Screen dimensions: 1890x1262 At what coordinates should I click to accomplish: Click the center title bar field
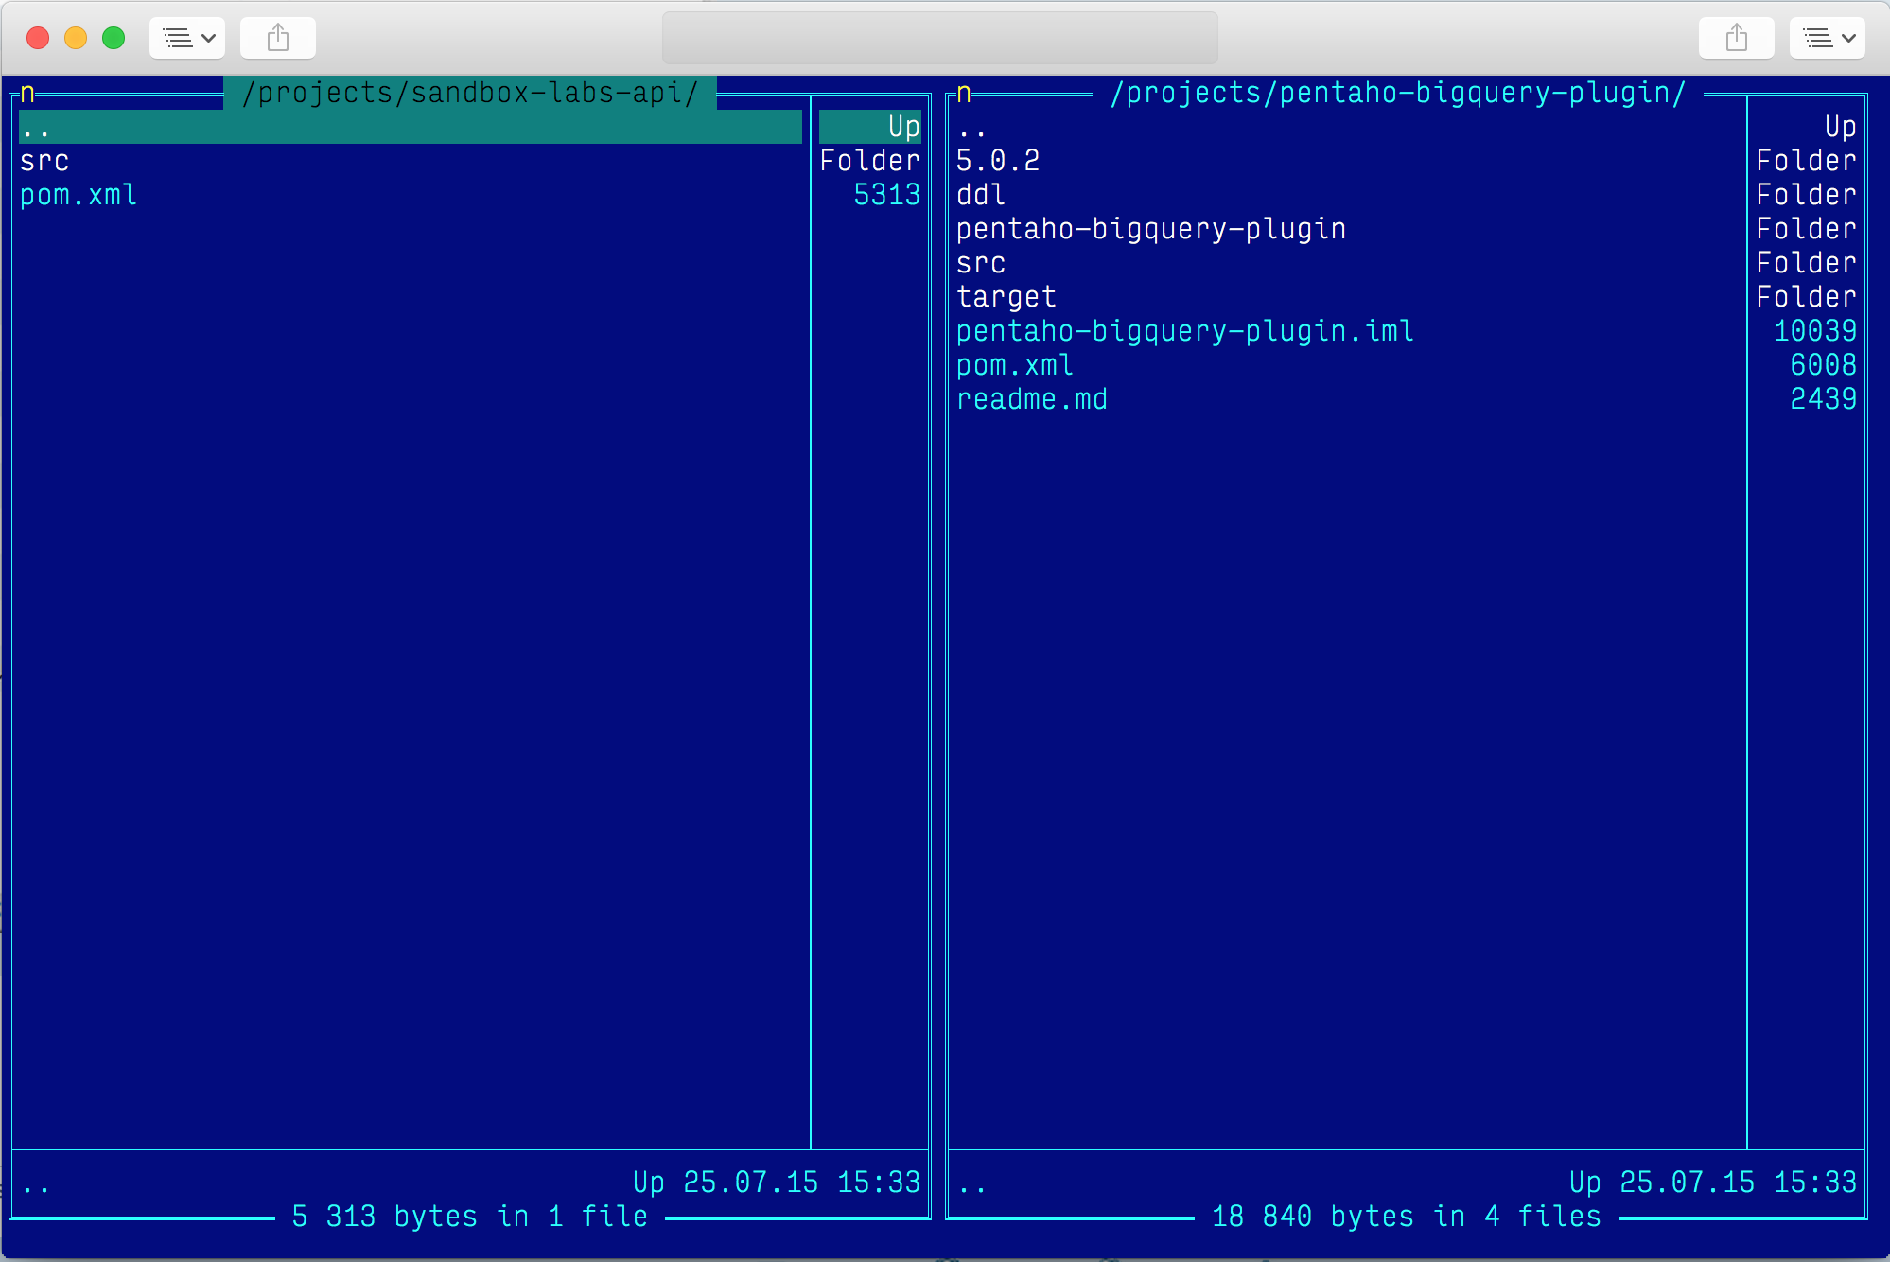tap(939, 38)
